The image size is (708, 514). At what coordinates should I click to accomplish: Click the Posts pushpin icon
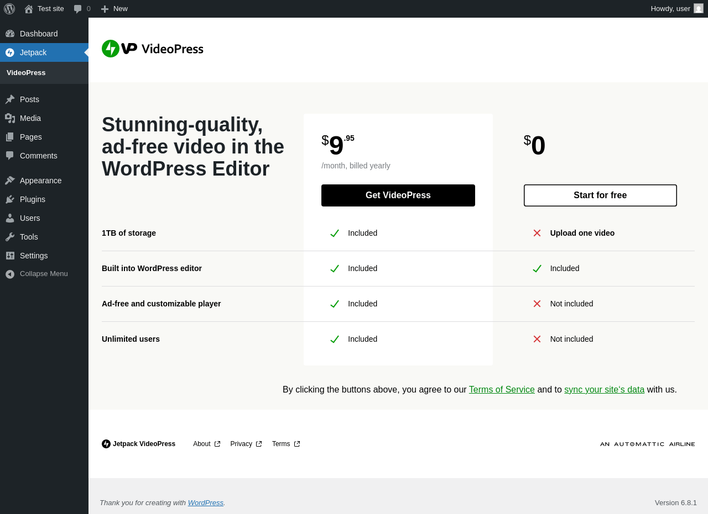click(x=10, y=99)
